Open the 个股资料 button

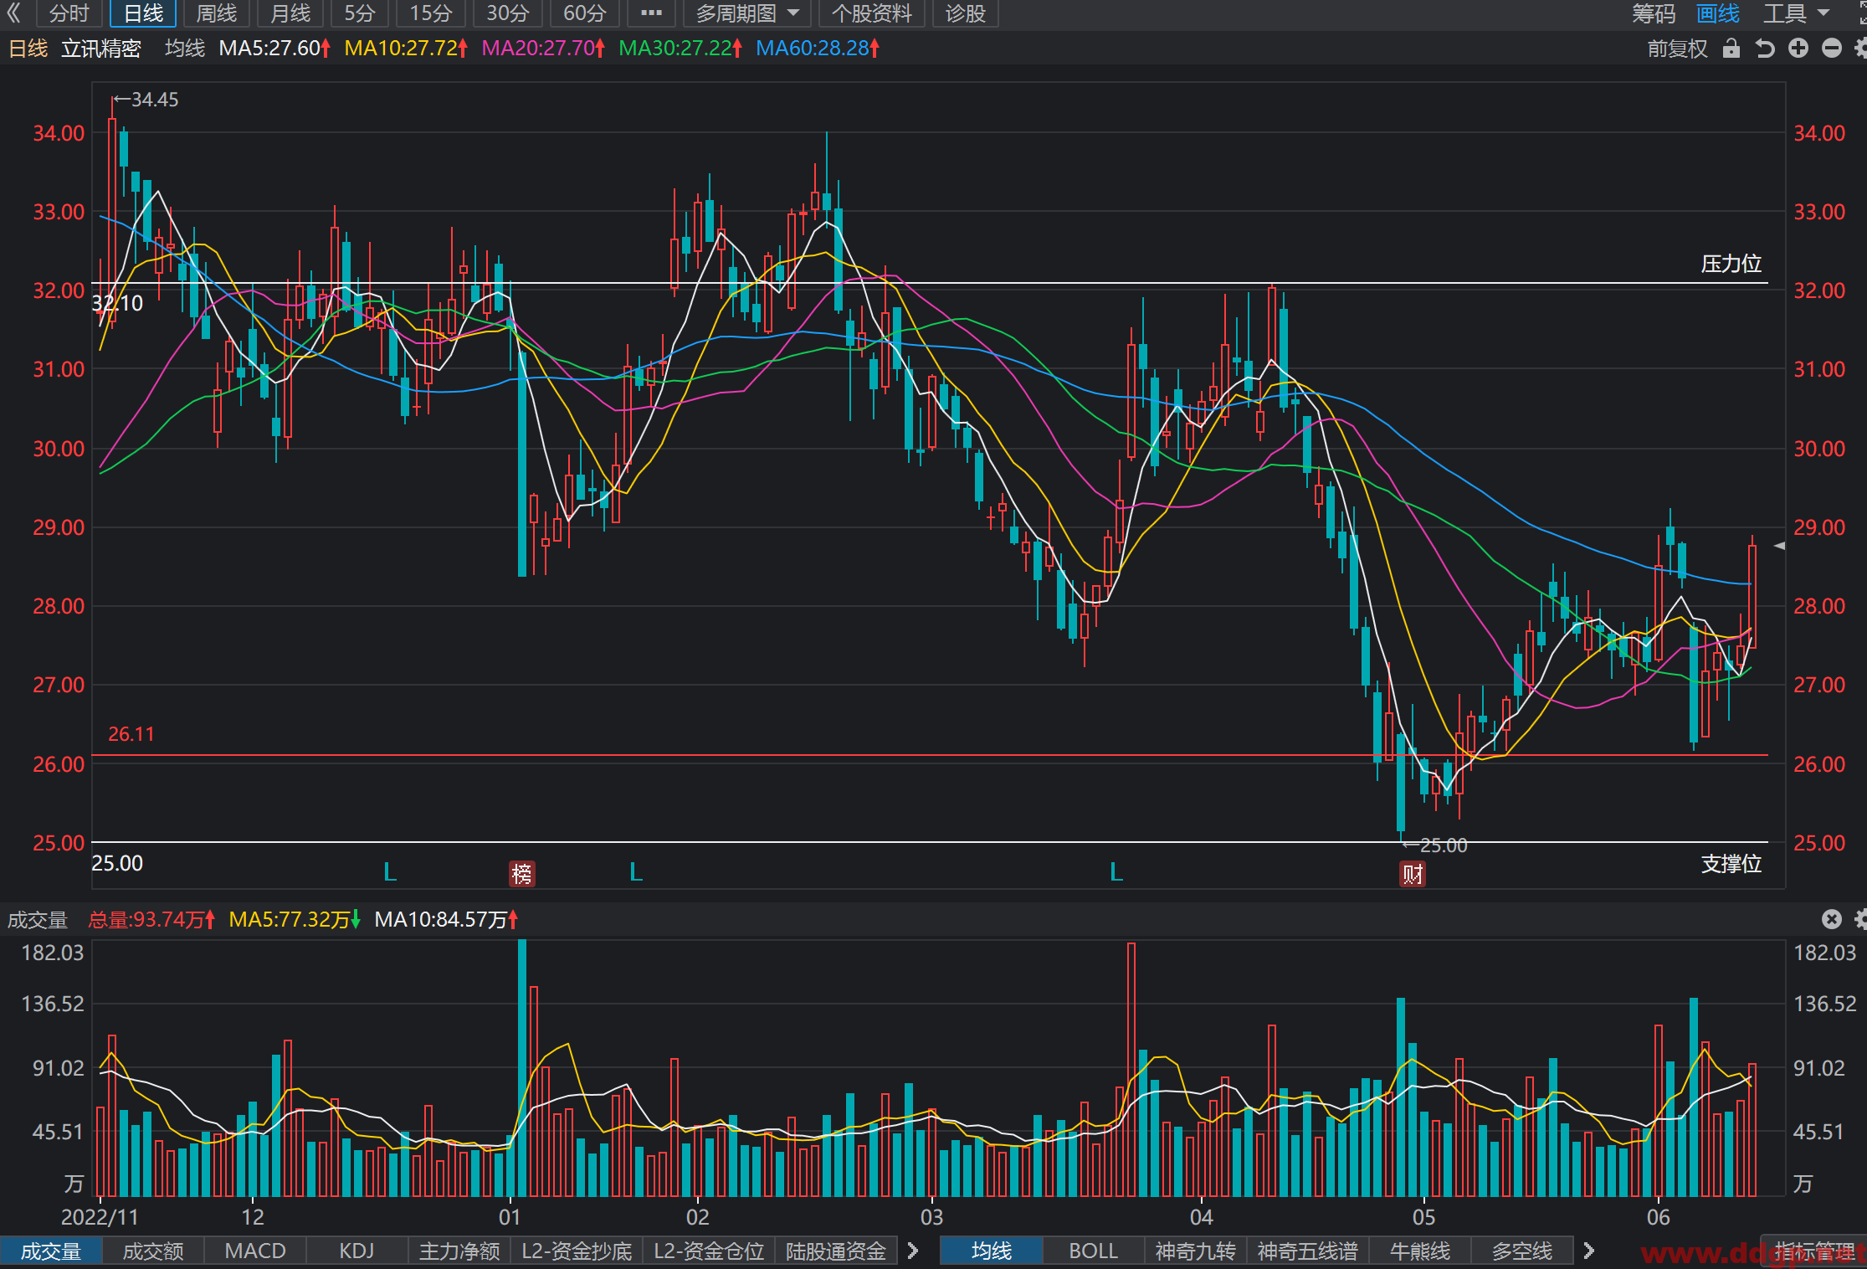871,13
